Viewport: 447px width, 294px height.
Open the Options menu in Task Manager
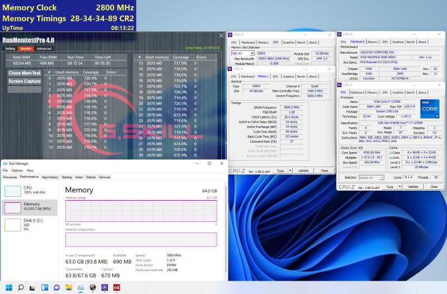[x=17, y=170]
